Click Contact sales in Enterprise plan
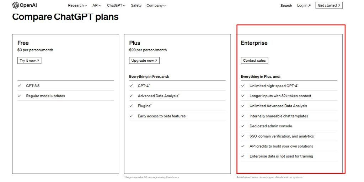This screenshot has width=364, height=182. [x=254, y=60]
